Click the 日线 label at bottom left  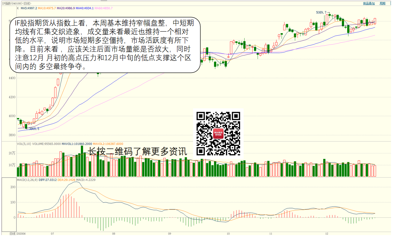coord(12,234)
